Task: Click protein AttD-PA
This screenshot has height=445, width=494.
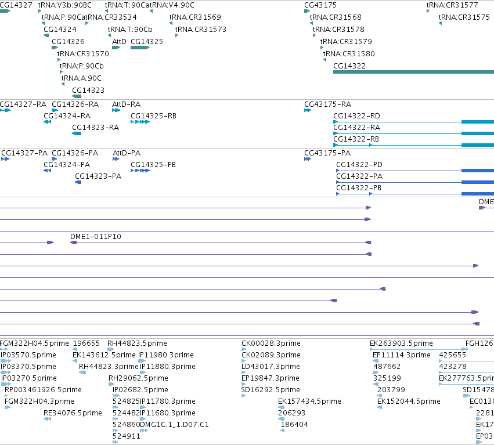Action: point(116,159)
